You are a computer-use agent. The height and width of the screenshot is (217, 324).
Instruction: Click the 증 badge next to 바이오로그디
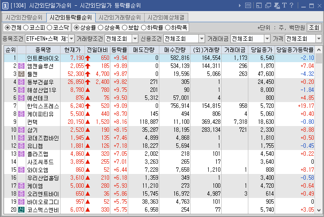(21, 202)
